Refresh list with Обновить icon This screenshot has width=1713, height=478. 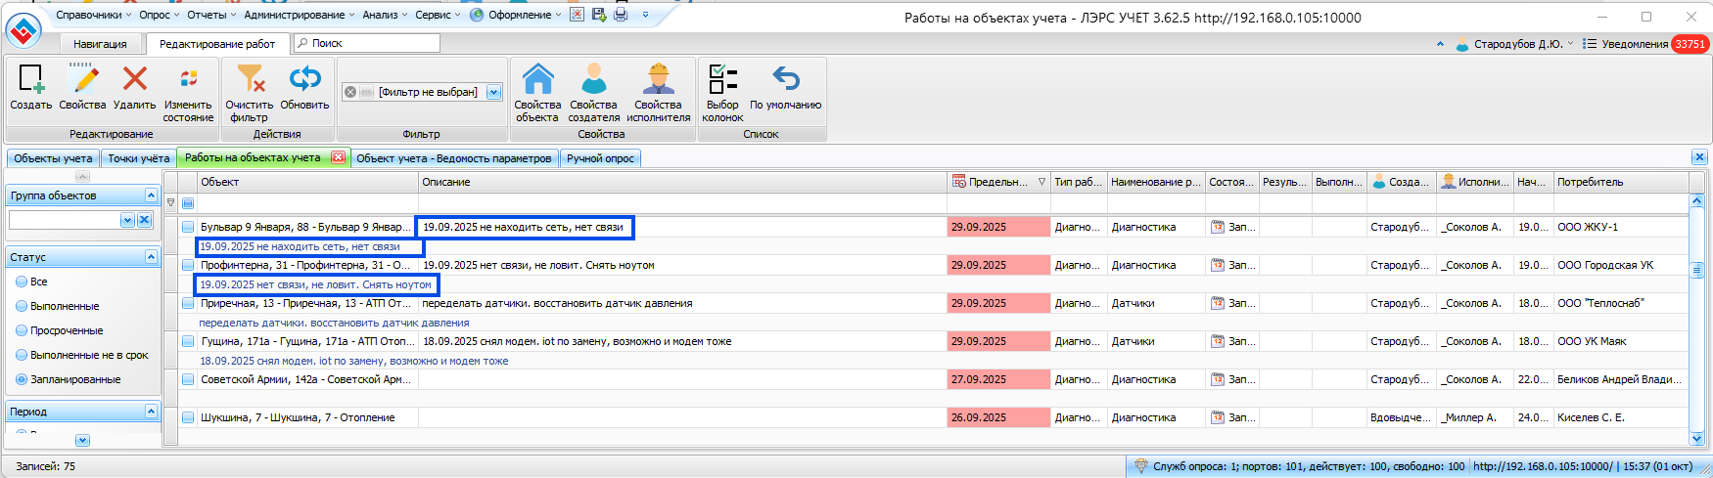304,80
